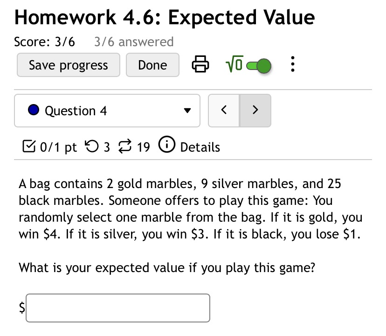Open the three-dot overflow menu
The width and height of the screenshot is (386, 336).
coord(292,64)
